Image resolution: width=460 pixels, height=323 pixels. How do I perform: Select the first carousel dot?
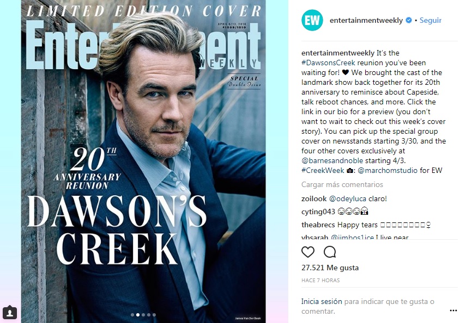point(132,315)
